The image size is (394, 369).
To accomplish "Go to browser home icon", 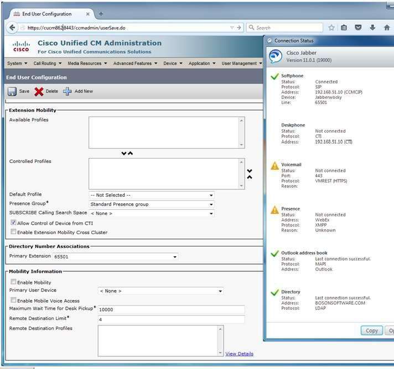I will 387,28.
